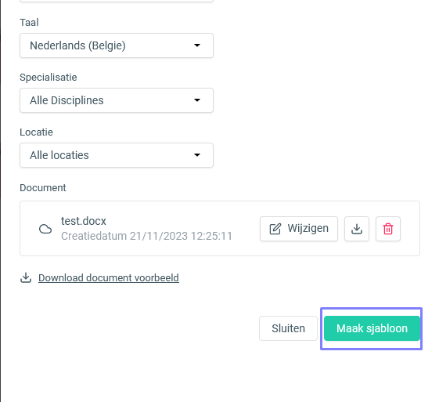Click the caret in the Specialisatie field
Viewport: 439px width, 402px height.
coord(197,100)
